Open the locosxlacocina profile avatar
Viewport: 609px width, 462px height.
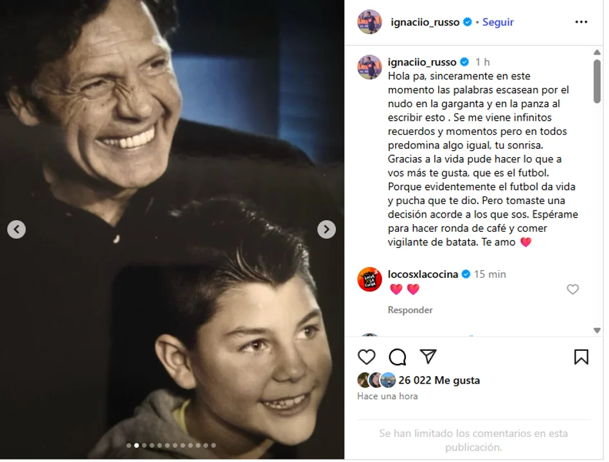(x=369, y=279)
